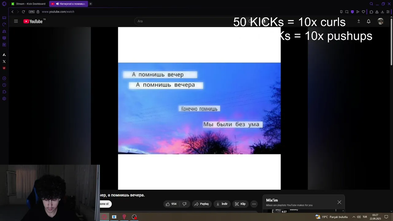Dislike the video

pos(185,204)
